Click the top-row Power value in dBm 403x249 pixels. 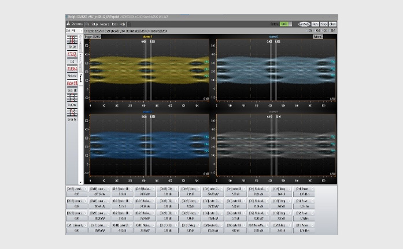pos(304,194)
